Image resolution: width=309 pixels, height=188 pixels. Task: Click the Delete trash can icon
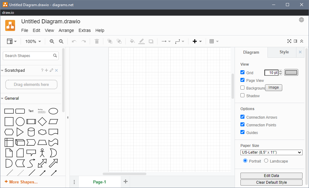click(x=97, y=41)
